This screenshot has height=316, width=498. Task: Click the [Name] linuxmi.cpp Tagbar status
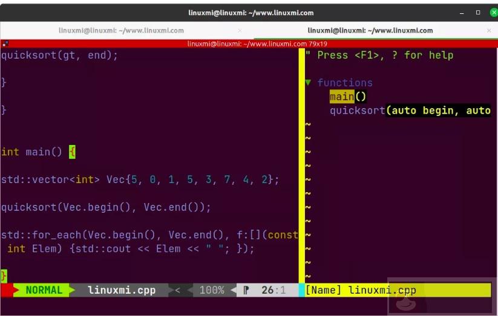point(361,290)
